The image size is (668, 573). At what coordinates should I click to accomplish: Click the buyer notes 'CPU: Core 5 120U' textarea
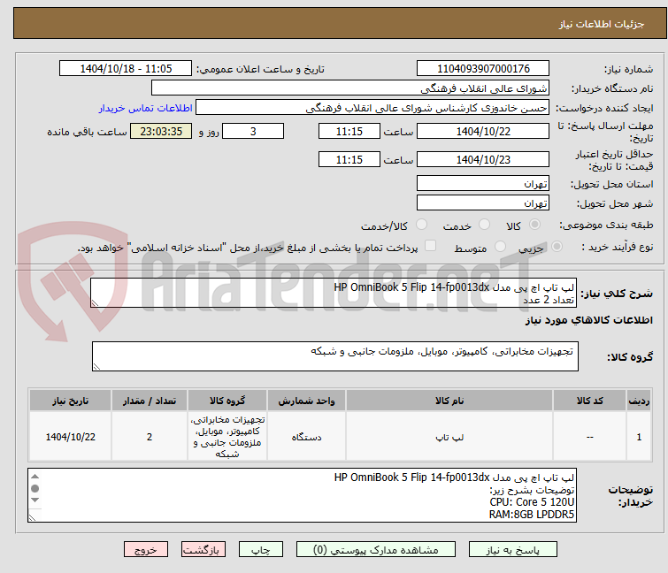pyautogui.click(x=302, y=495)
